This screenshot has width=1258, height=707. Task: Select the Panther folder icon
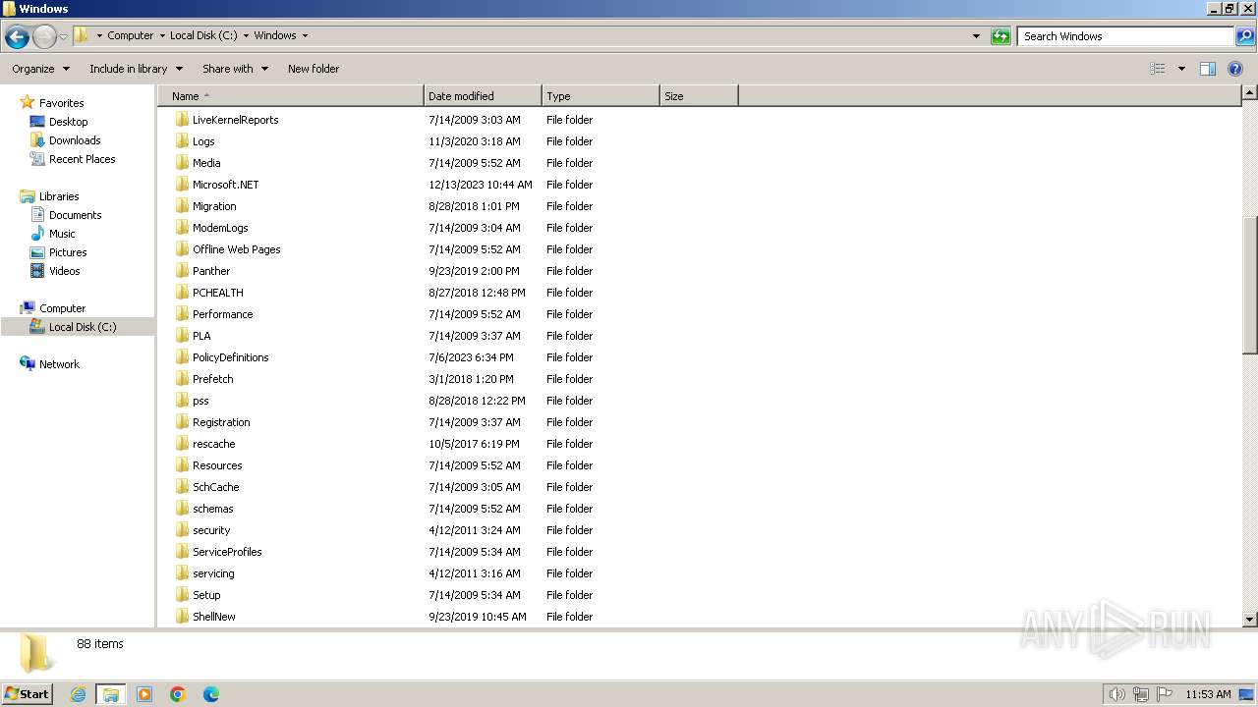pos(182,271)
